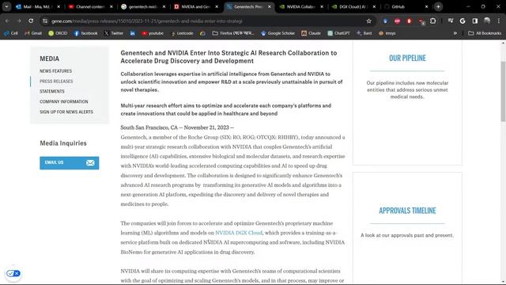This screenshot has width=506, height=285.
Task: Click the forward navigation arrow
Action: click(x=19, y=21)
